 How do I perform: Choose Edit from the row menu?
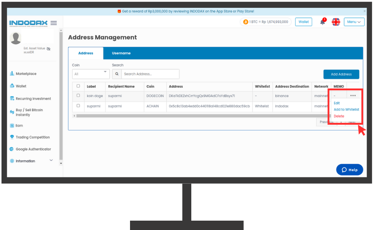point(337,103)
